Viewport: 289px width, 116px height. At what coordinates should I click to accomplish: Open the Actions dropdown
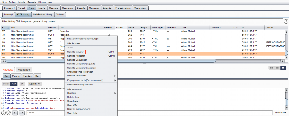(35, 84)
